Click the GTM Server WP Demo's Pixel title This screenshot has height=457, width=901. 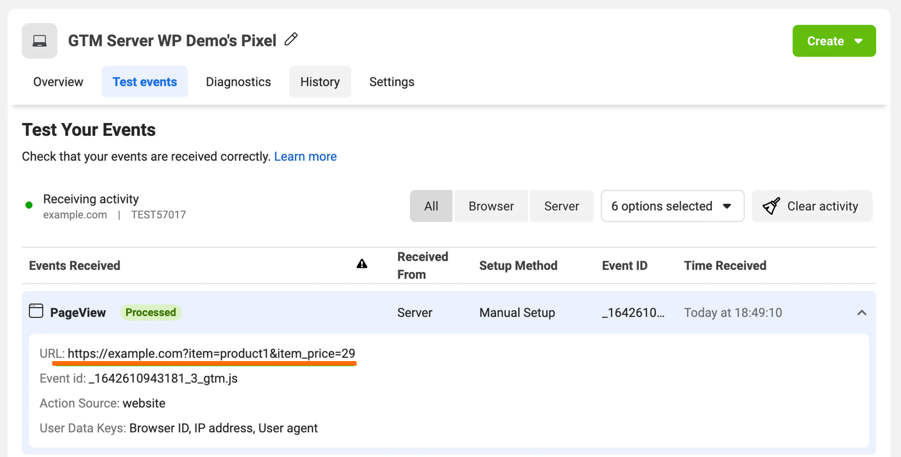(172, 41)
